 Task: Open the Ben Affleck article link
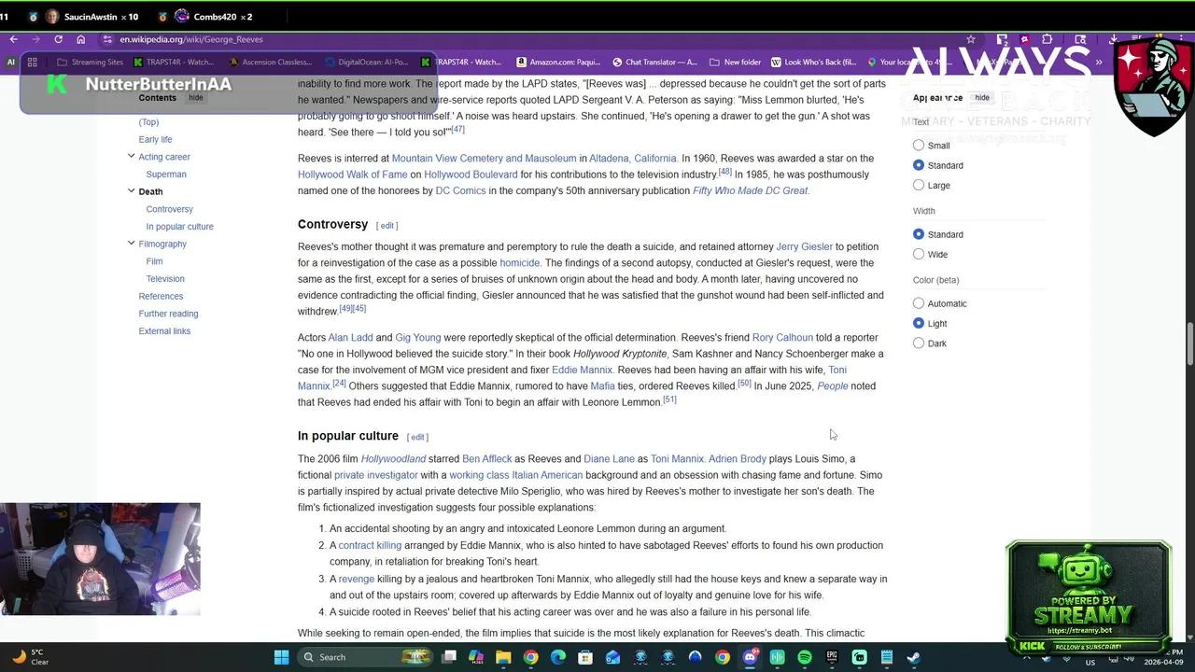pyautogui.click(x=486, y=459)
